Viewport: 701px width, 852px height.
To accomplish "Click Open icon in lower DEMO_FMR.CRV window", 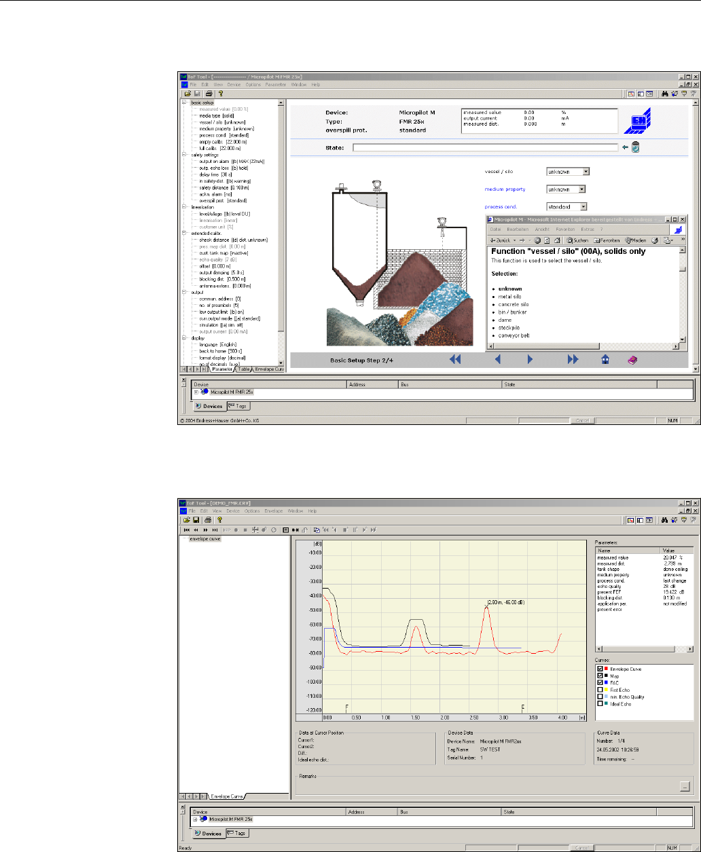I will [x=186, y=519].
